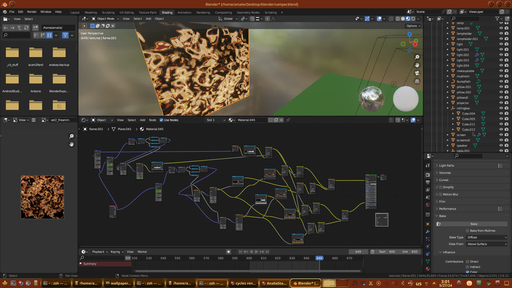
Task: Pin the Material.045 node editor
Action: 288,120
